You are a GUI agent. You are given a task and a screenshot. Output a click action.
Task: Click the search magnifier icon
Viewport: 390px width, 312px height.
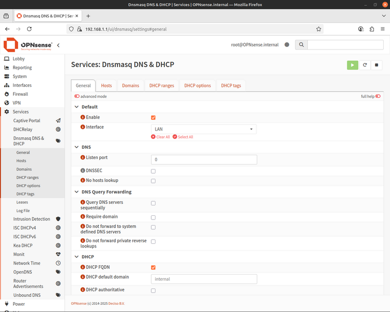(x=301, y=45)
